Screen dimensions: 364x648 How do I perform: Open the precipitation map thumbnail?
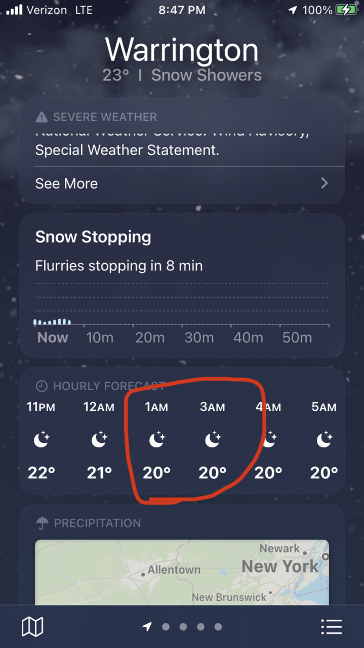182,573
